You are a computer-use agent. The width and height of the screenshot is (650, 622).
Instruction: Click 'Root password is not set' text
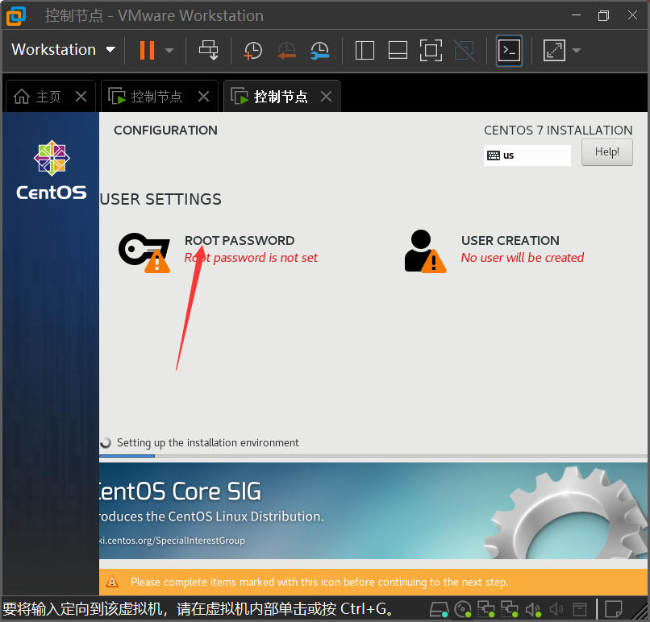tap(251, 258)
